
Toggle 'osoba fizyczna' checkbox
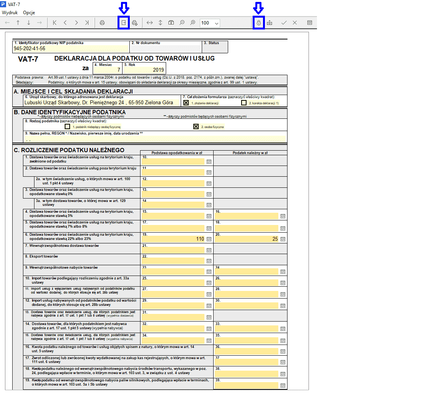click(196, 126)
